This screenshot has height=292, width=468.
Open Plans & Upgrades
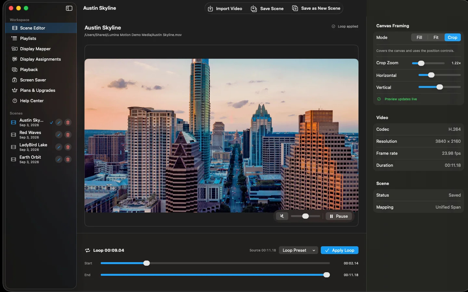pyautogui.click(x=41, y=90)
